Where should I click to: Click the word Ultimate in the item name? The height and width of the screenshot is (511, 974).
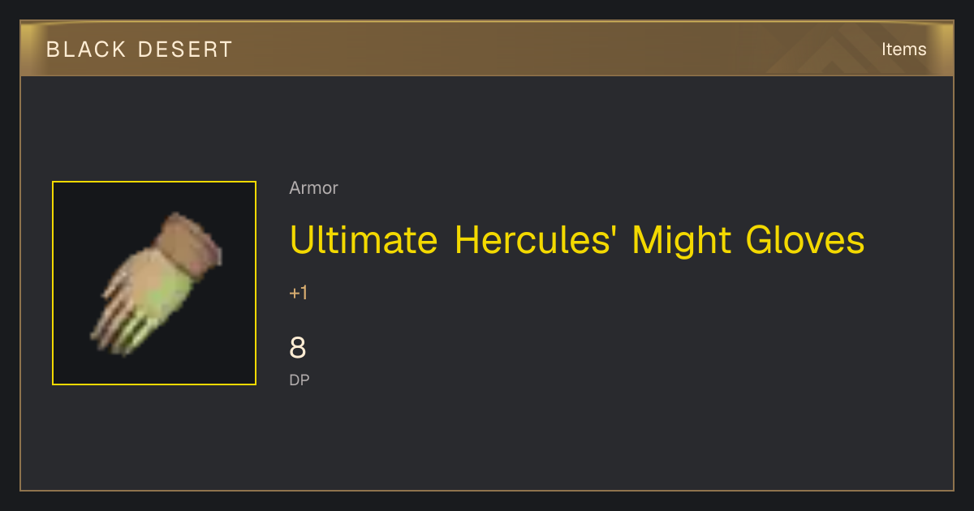[364, 240]
